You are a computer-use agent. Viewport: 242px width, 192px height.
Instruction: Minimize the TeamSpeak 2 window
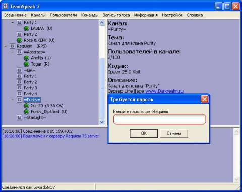tap(218, 7)
